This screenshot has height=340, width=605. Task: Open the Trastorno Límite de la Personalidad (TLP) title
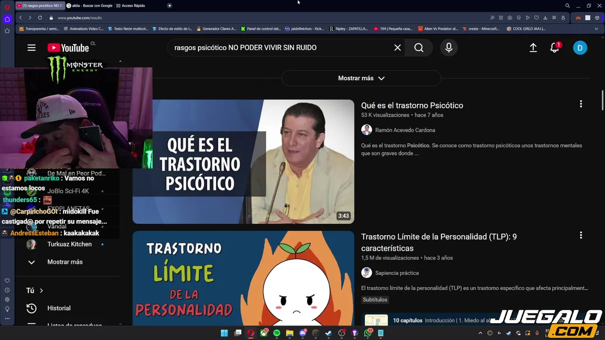[x=439, y=242]
